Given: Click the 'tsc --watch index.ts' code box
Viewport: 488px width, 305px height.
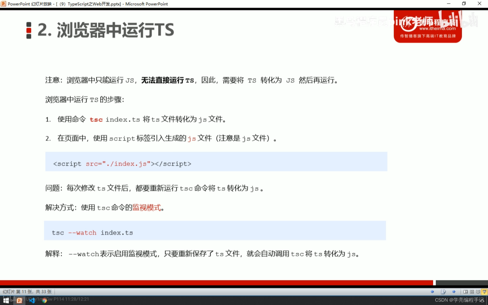Looking at the screenshot, I should click(x=215, y=231).
